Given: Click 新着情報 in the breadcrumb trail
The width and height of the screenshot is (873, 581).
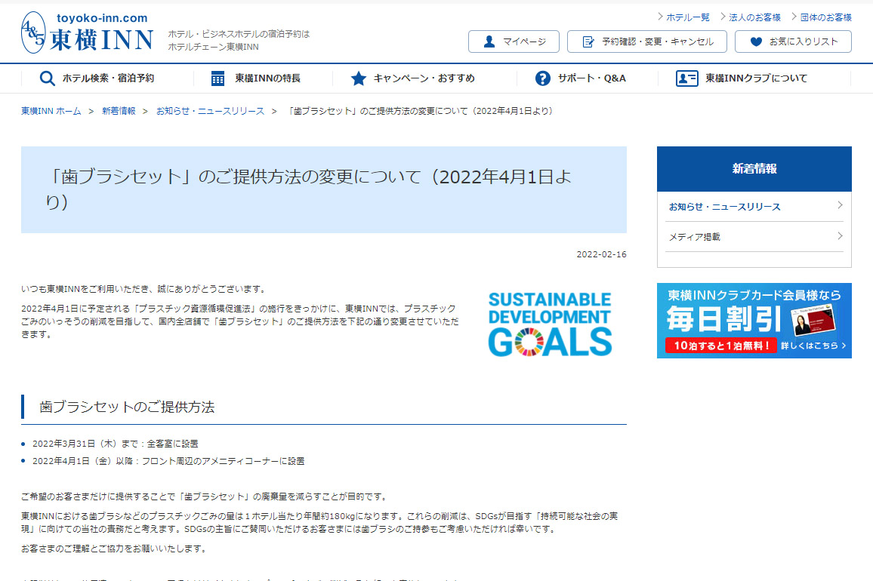Looking at the screenshot, I should coord(118,110).
